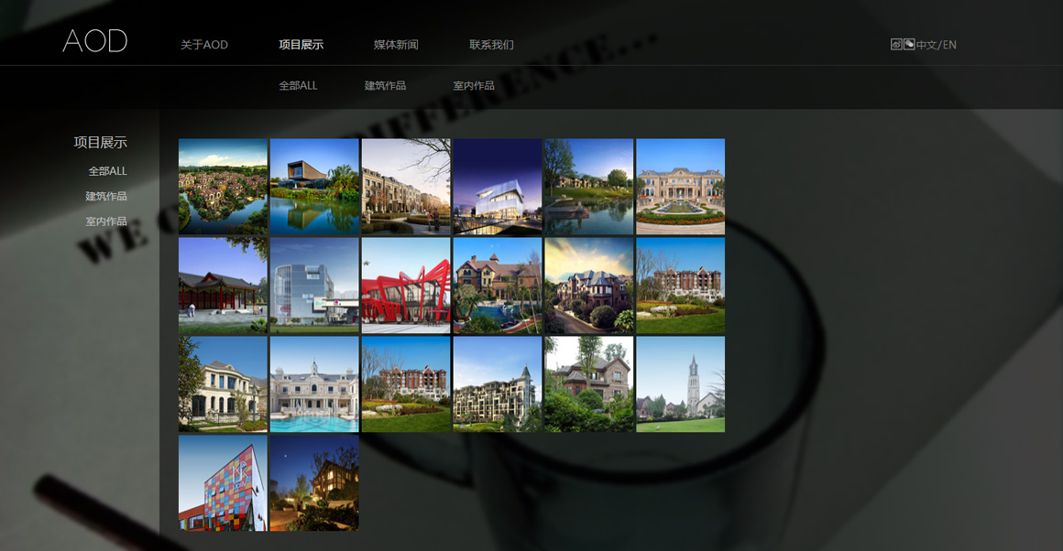Viewport: 1063px width, 551px height.
Task: Open Chinese red pavilion thumbnail
Action: click(223, 286)
